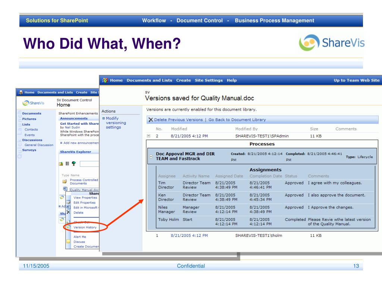Click the ShareVis Explorer search input field
Screen dimensions: 382x286
pos(89,164)
